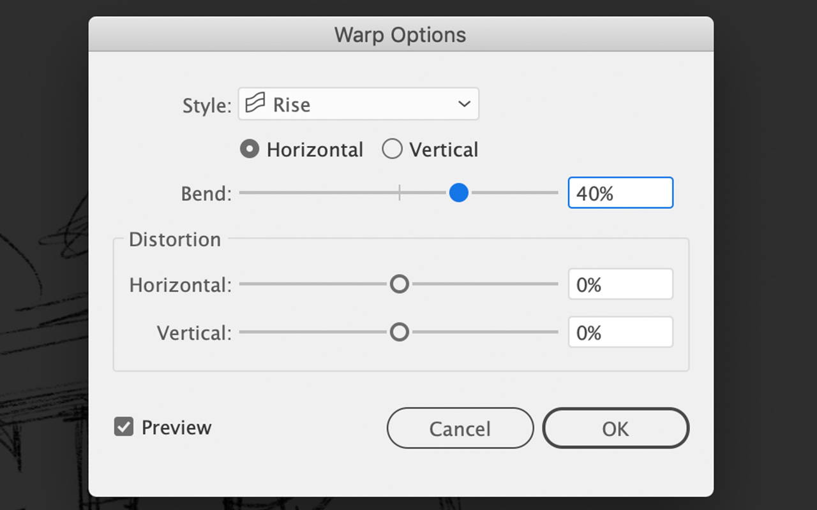The width and height of the screenshot is (817, 510).
Task: Click the Warp Options title bar
Action: [x=401, y=34]
